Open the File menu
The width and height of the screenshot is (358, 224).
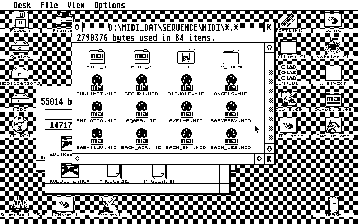[x=49, y=5]
